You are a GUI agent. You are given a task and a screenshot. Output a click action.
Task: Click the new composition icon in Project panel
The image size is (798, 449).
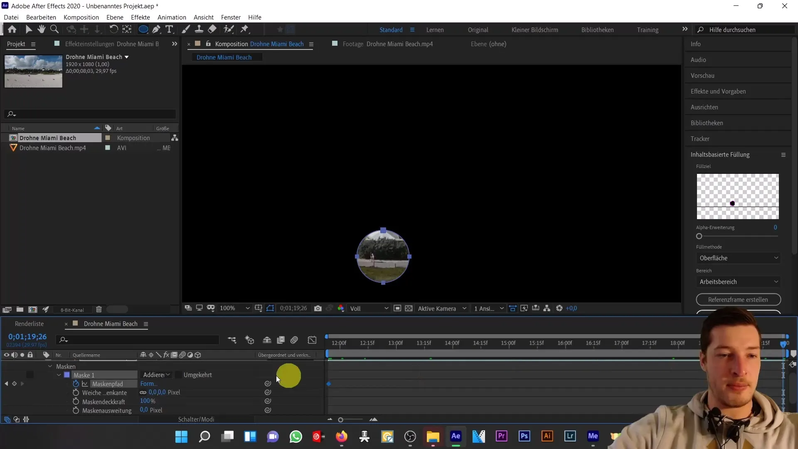point(32,309)
